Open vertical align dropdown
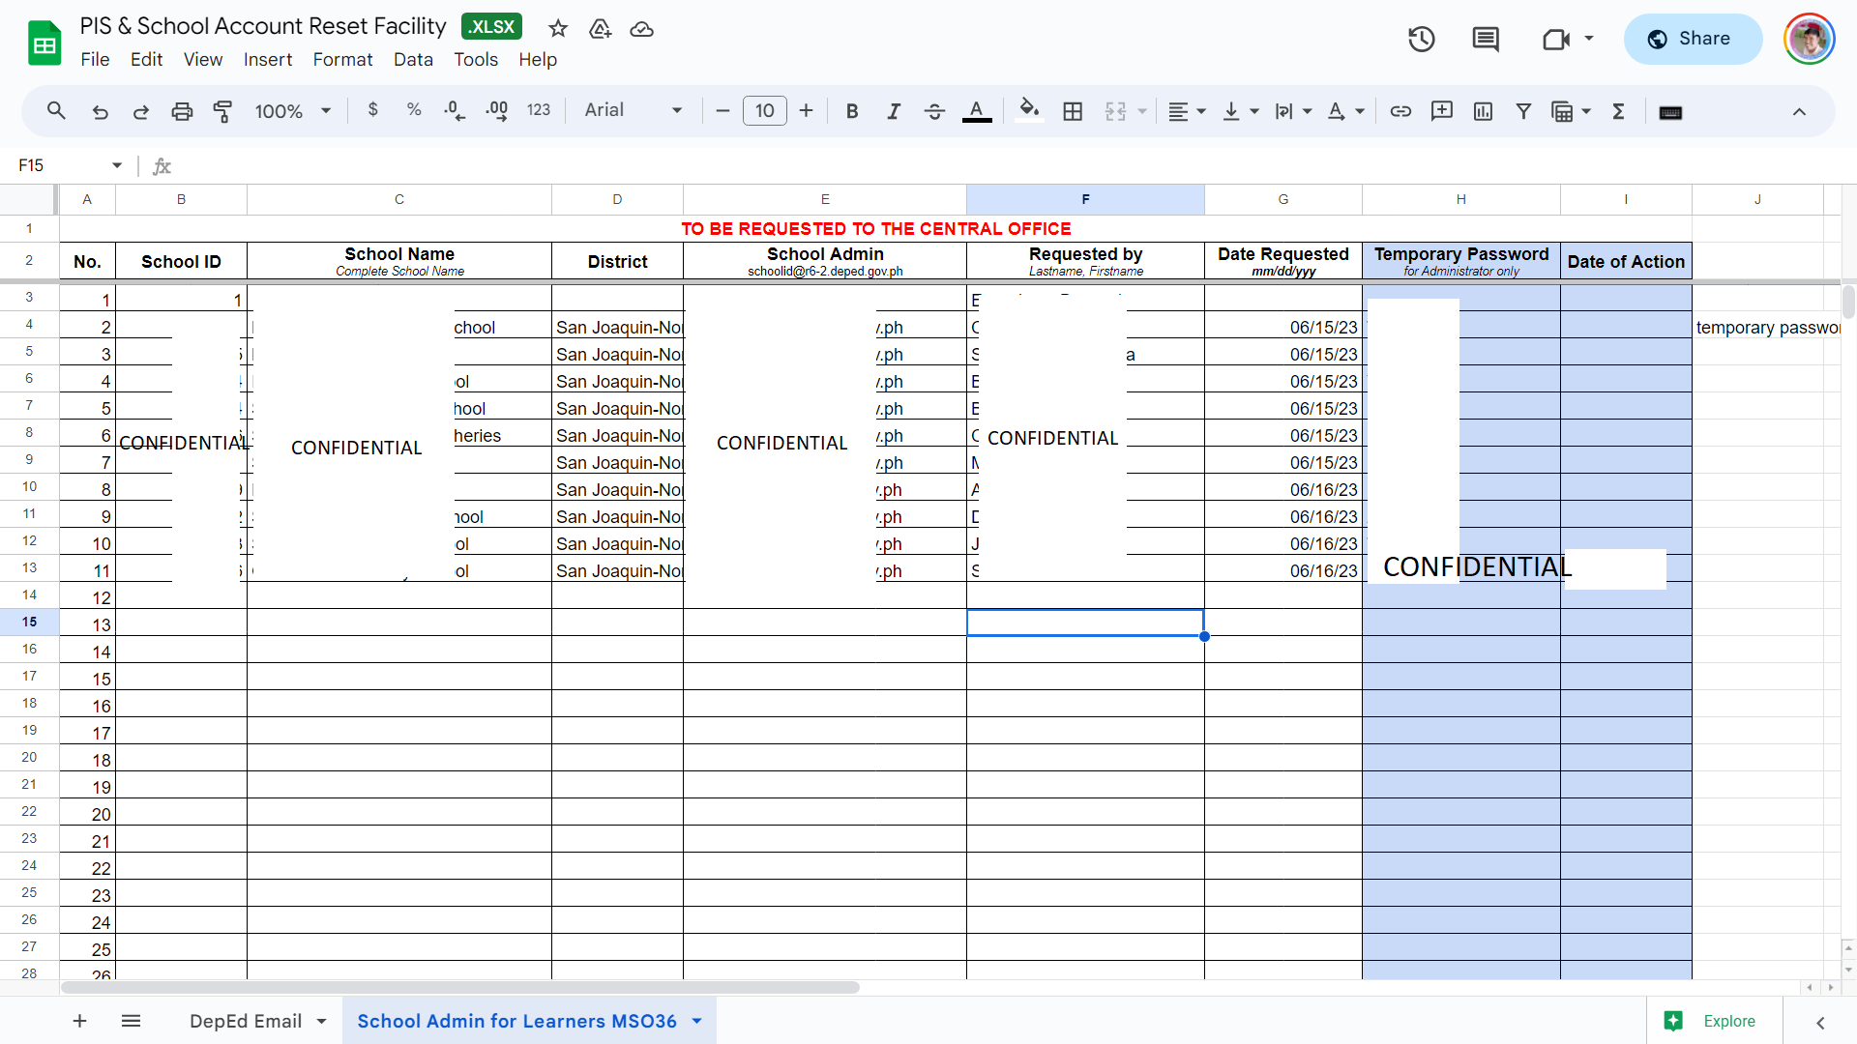 [x=1240, y=111]
